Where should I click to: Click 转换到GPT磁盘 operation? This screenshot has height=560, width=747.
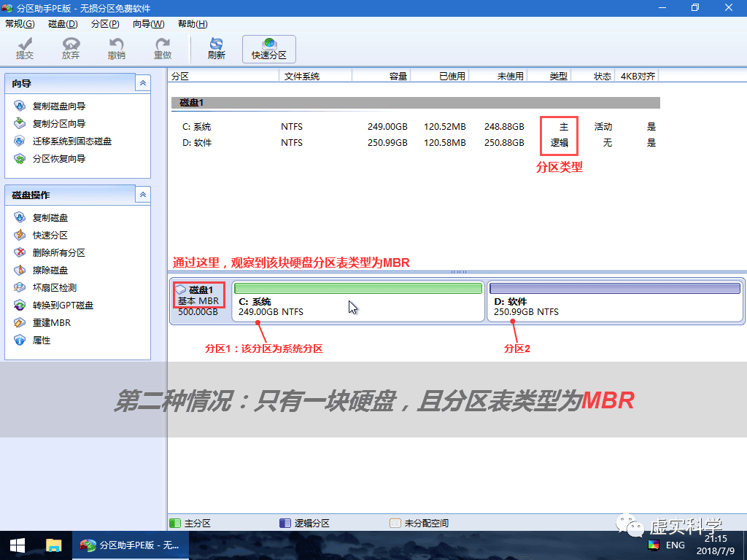pos(54,306)
